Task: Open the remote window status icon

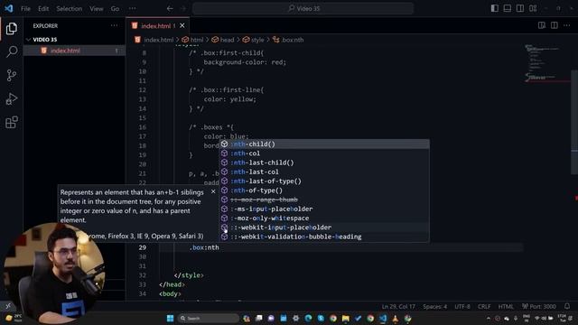Action: [x=8, y=305]
